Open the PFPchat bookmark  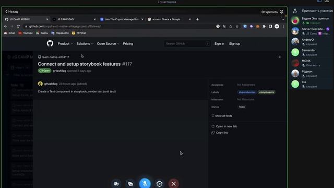(x=79, y=33)
